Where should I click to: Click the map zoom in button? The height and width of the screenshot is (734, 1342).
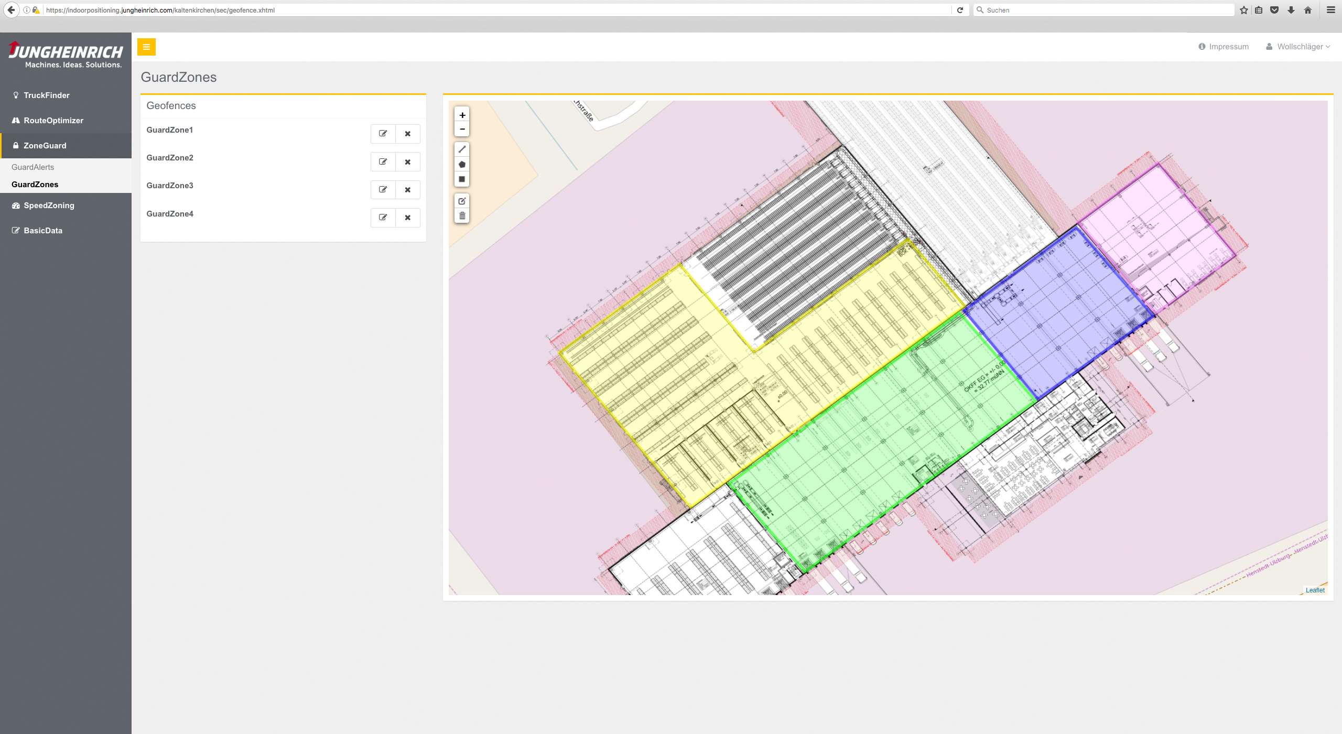pyautogui.click(x=462, y=115)
